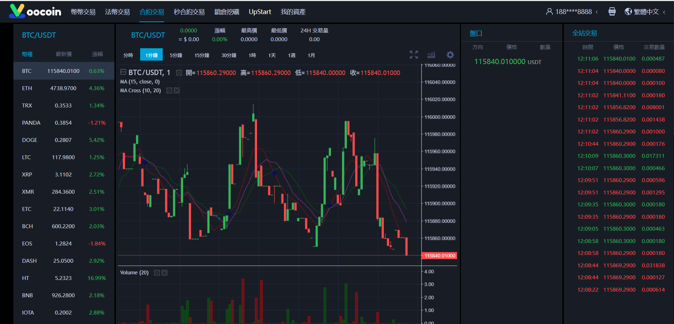Open MA Cross indicator settings gear

pos(169,91)
